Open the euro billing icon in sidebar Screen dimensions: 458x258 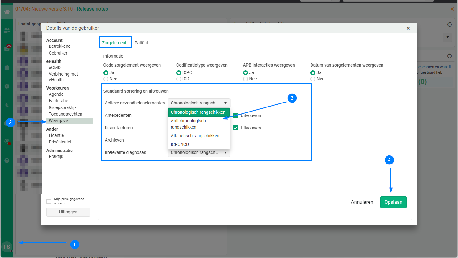(7, 105)
